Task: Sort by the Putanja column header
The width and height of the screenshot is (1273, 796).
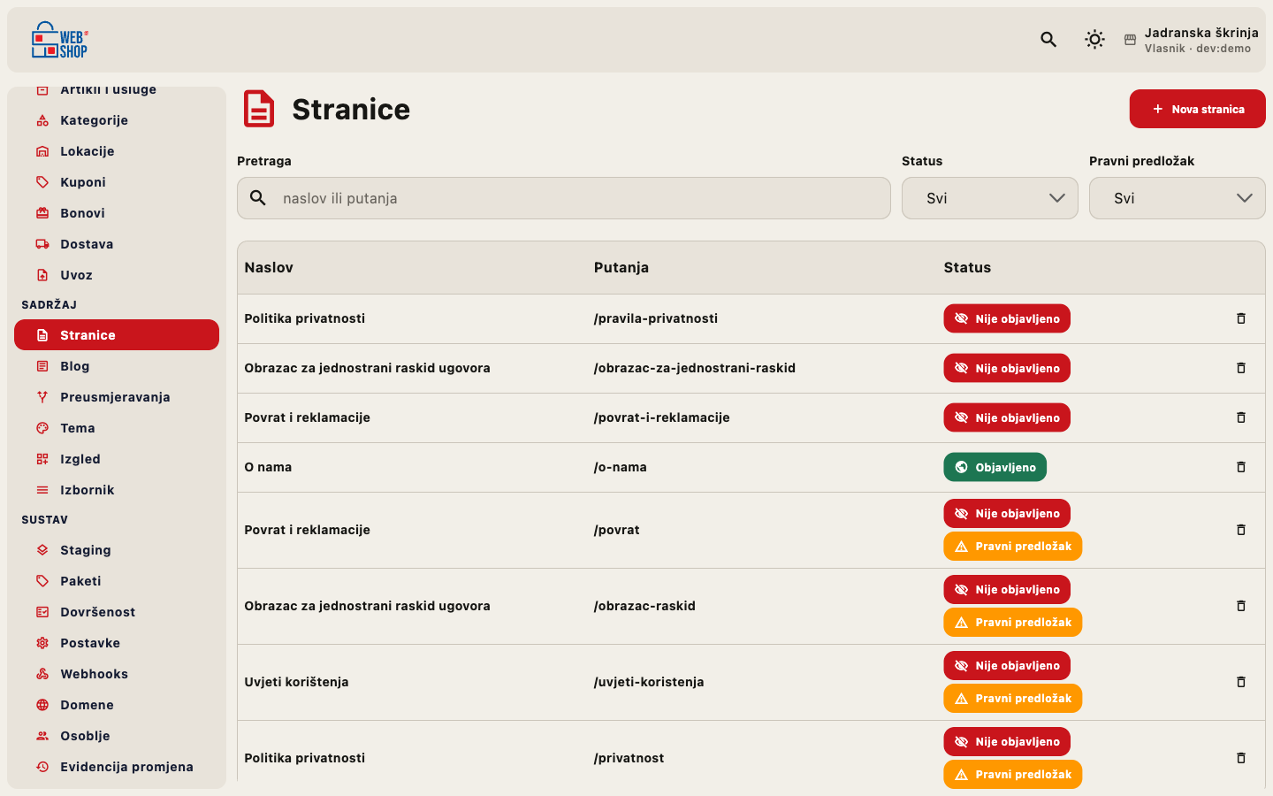Action: (621, 267)
